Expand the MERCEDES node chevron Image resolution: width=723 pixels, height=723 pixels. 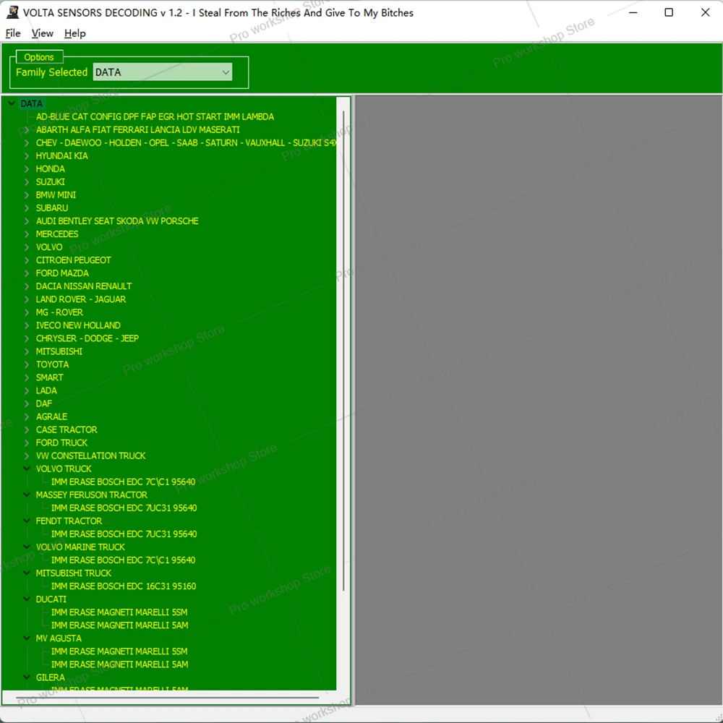(x=27, y=234)
